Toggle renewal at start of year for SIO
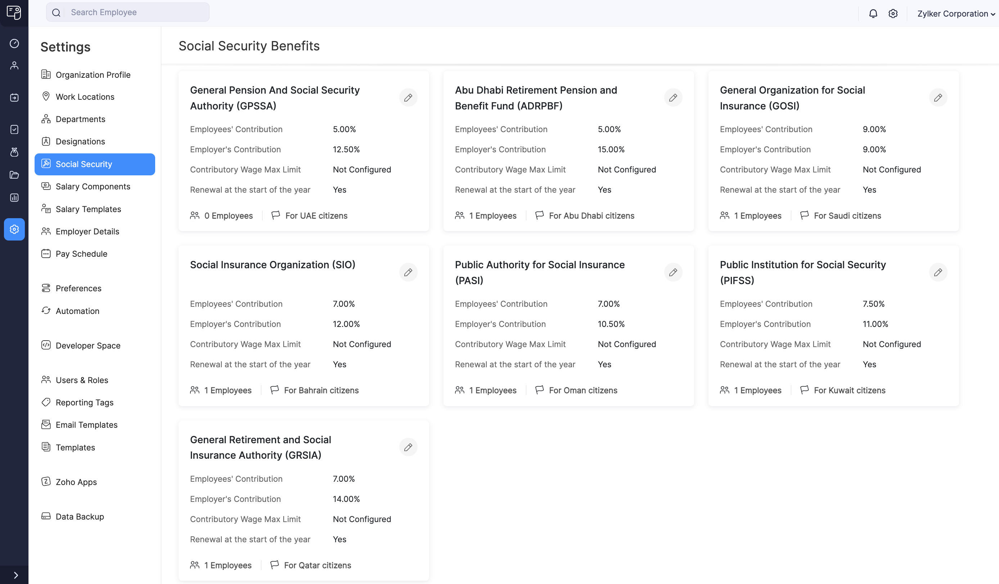Viewport: 999px width, 584px height. point(408,273)
